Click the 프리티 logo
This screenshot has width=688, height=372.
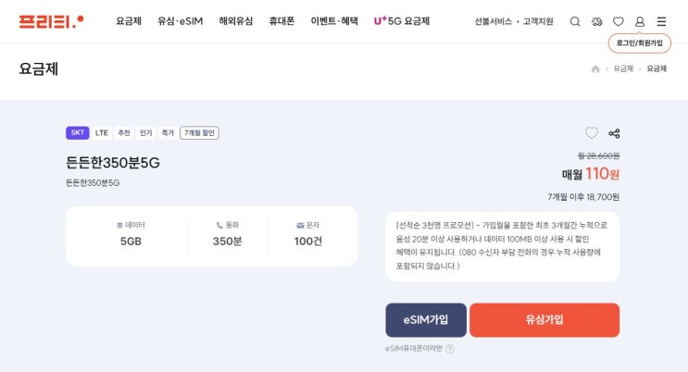pyautogui.click(x=51, y=20)
